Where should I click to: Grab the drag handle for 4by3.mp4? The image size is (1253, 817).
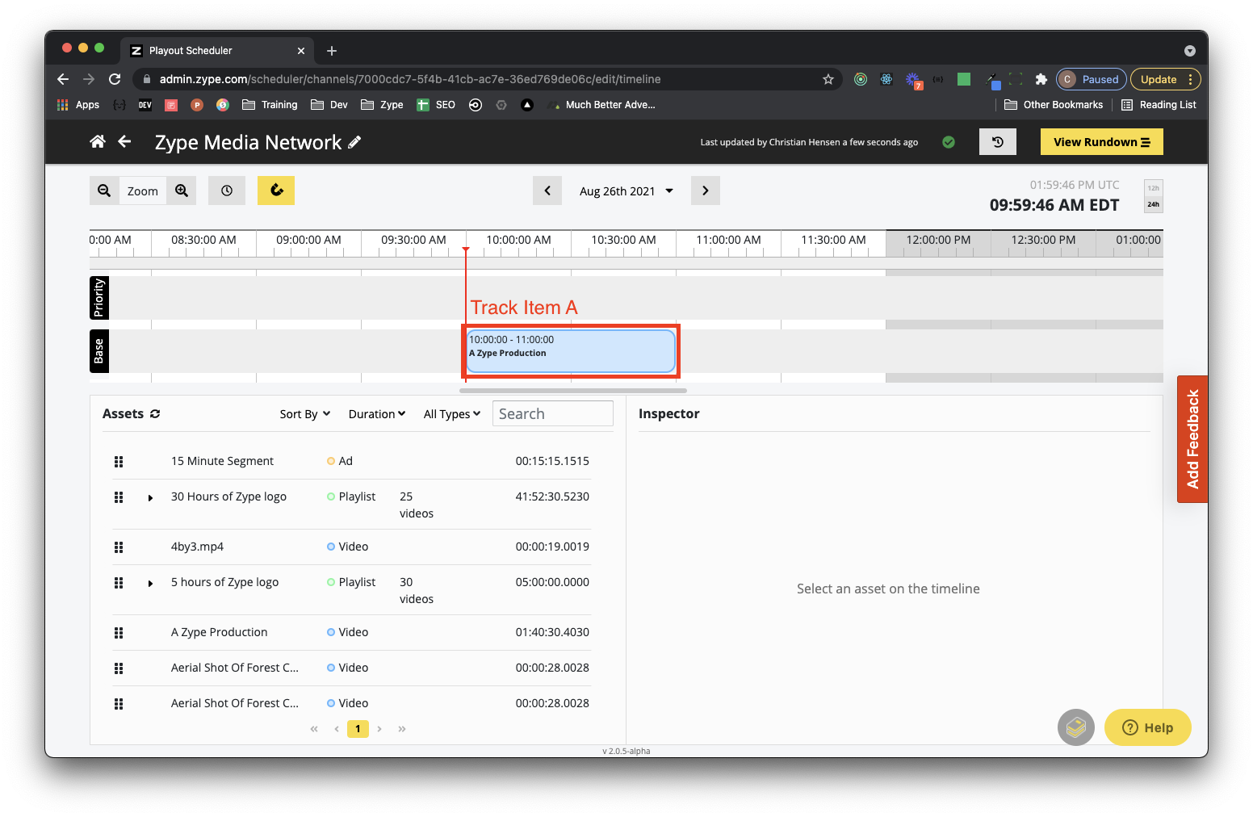click(x=119, y=547)
